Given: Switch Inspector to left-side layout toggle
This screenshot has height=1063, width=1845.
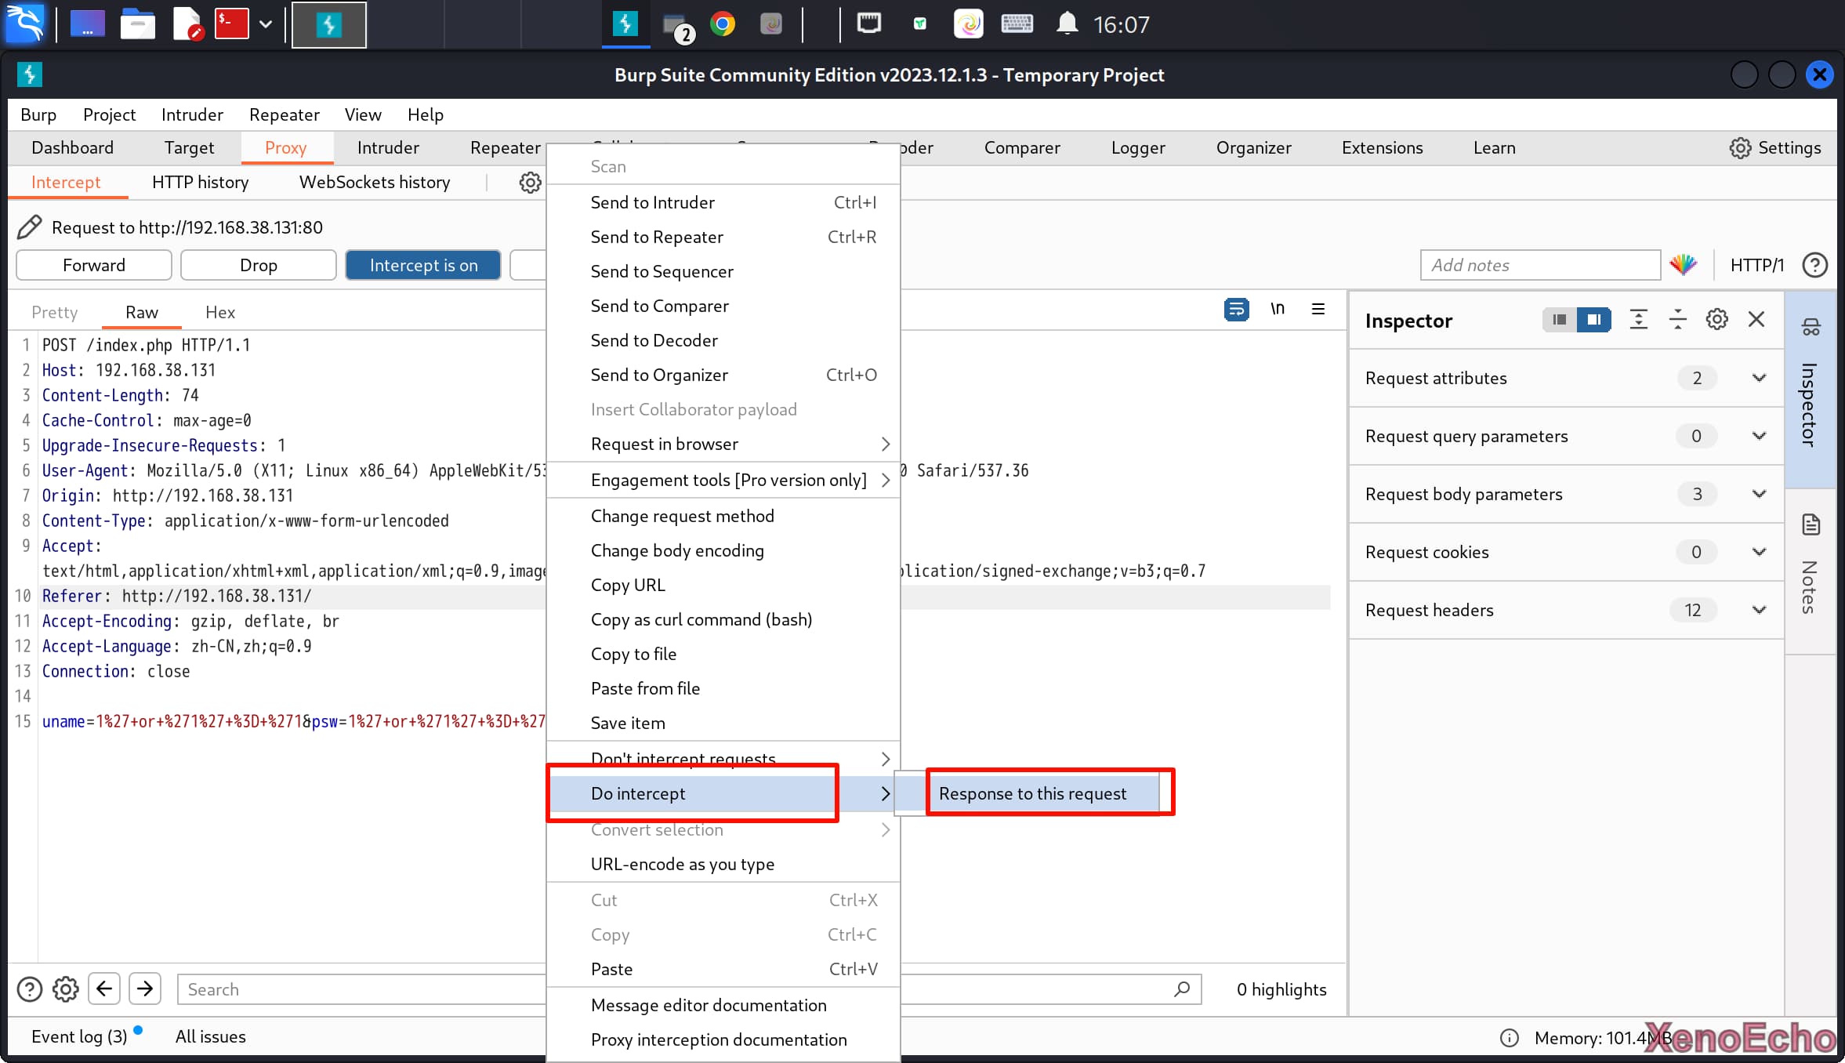Looking at the screenshot, I should pyautogui.click(x=1560, y=320).
